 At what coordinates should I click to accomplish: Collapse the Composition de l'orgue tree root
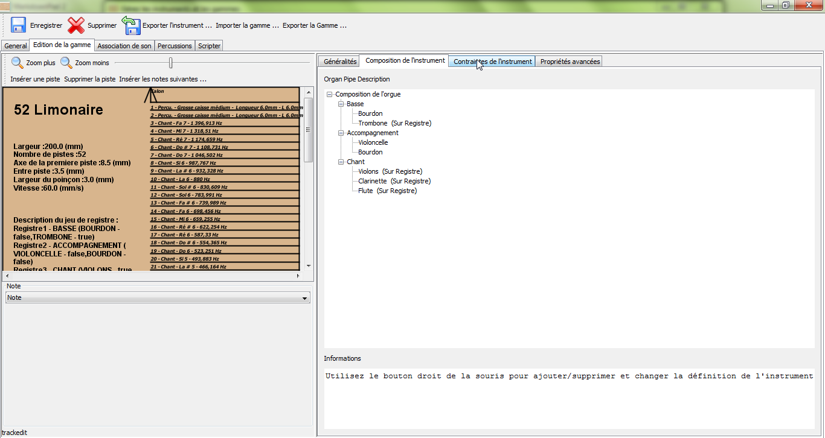tap(330, 94)
